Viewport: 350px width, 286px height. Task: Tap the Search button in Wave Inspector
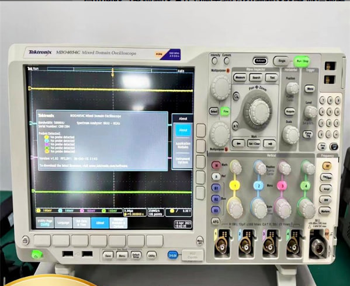click(x=256, y=78)
